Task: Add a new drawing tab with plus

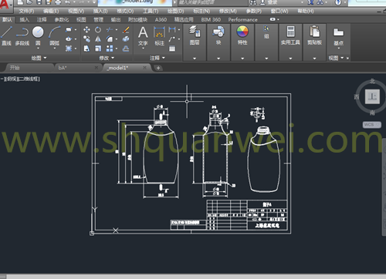Action: click(x=158, y=68)
